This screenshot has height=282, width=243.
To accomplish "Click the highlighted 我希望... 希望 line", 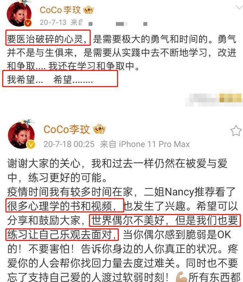I will tap(60, 79).
